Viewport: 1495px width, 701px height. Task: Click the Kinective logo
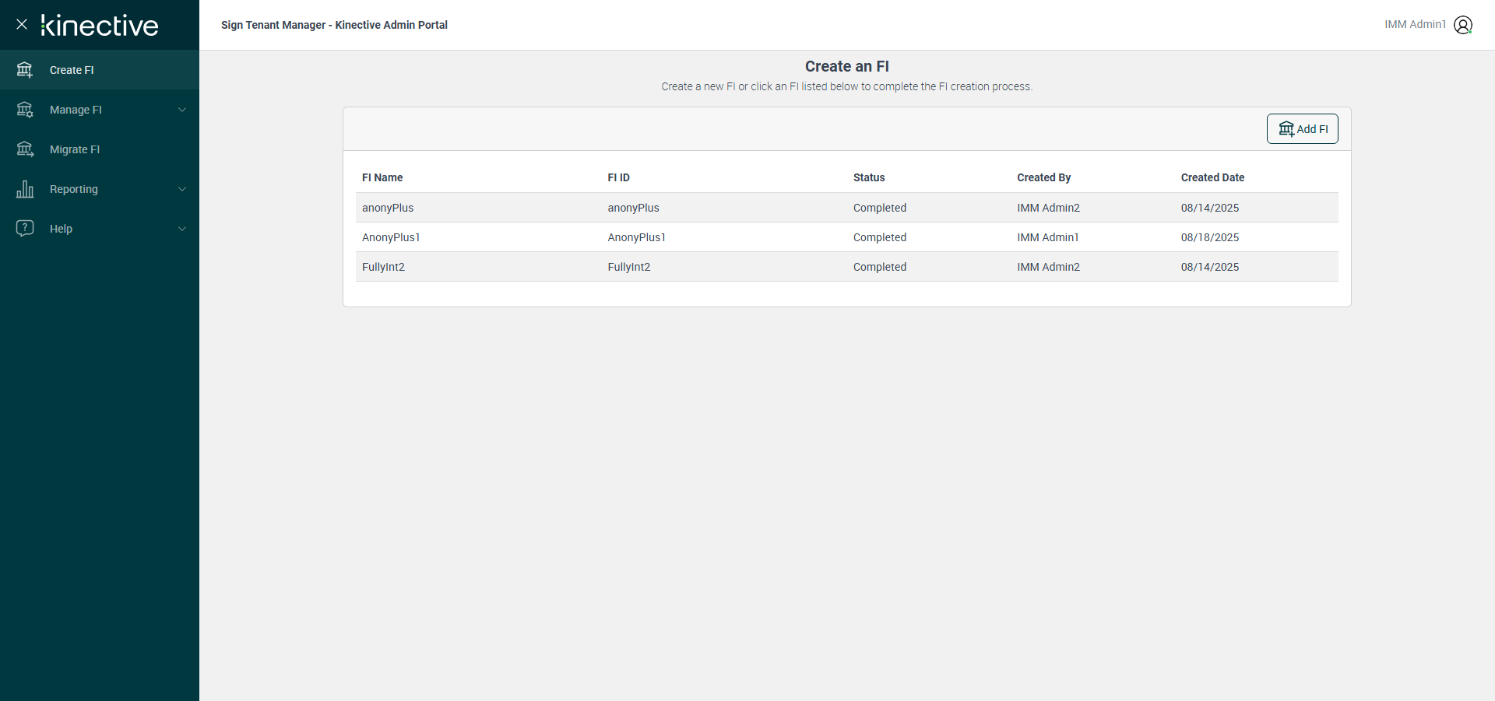(100, 25)
